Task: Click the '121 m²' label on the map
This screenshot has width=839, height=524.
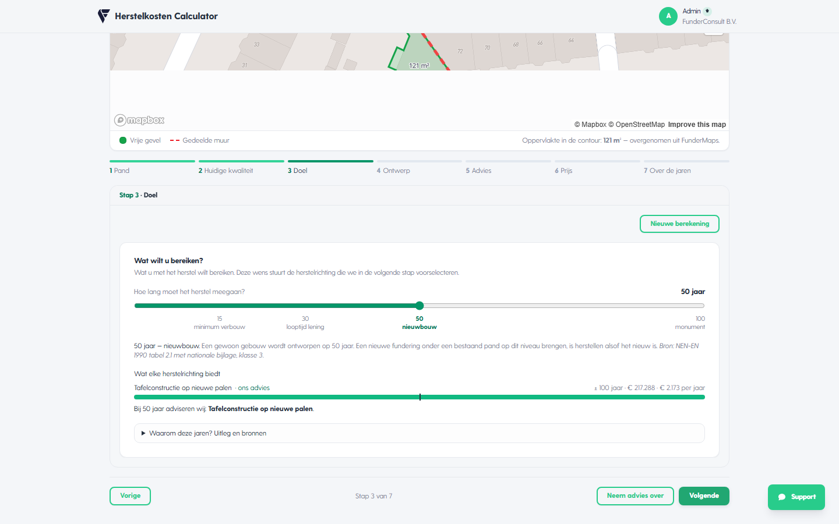Action: click(419, 66)
